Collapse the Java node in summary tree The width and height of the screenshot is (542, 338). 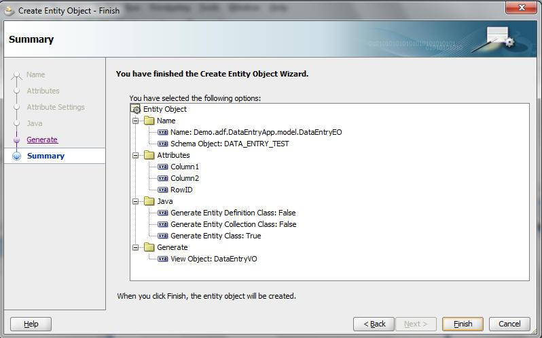[x=136, y=201]
